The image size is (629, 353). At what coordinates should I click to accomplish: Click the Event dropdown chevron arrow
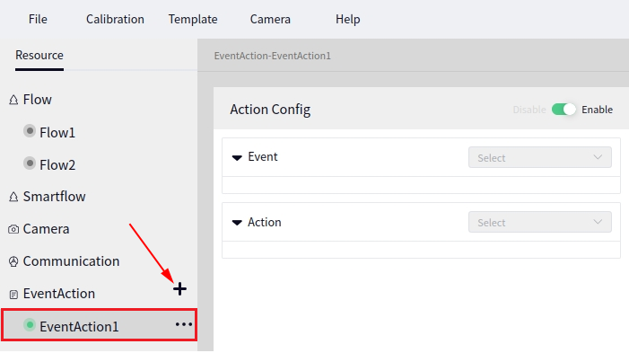(598, 157)
